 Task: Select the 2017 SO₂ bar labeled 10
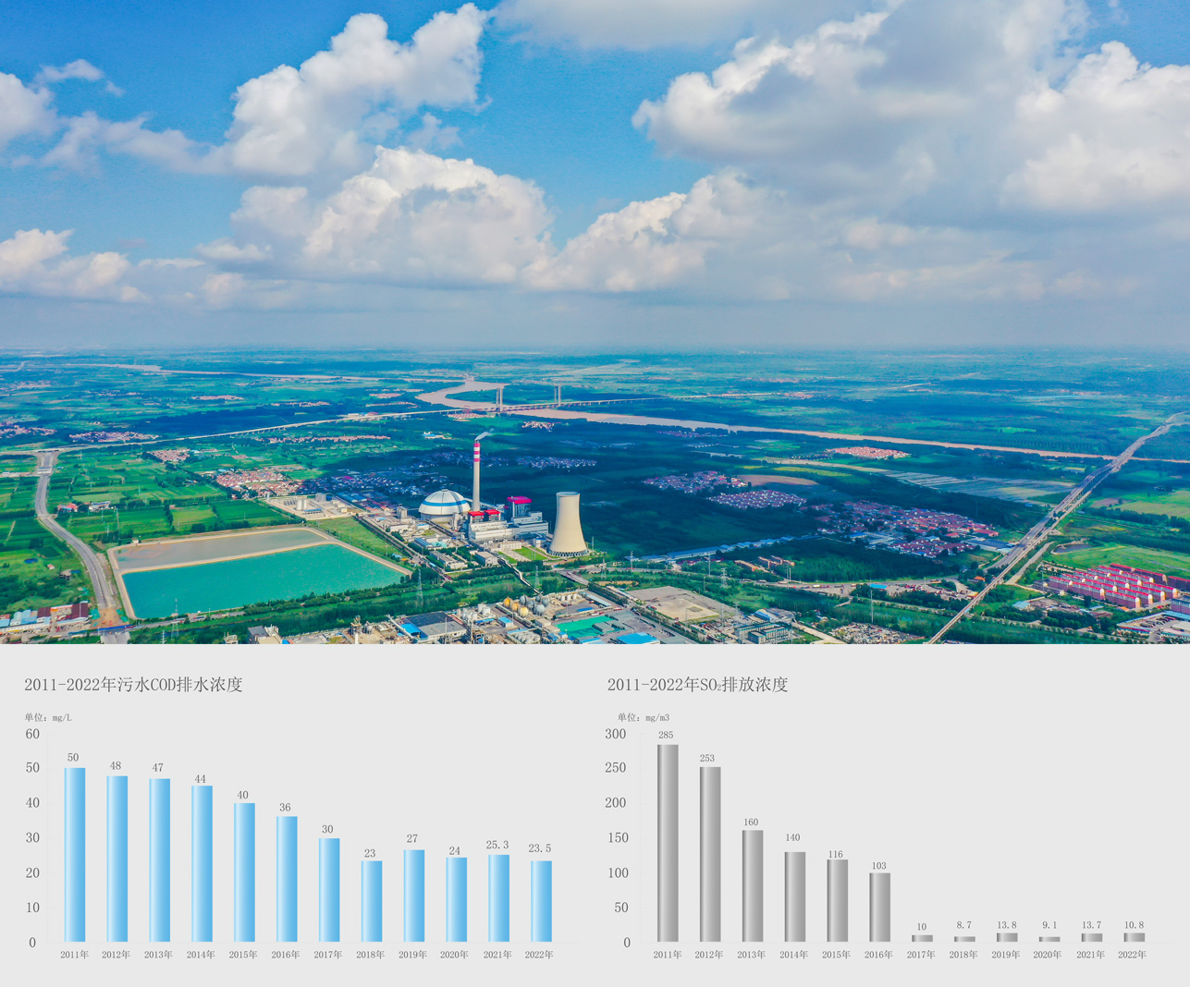pos(922,938)
